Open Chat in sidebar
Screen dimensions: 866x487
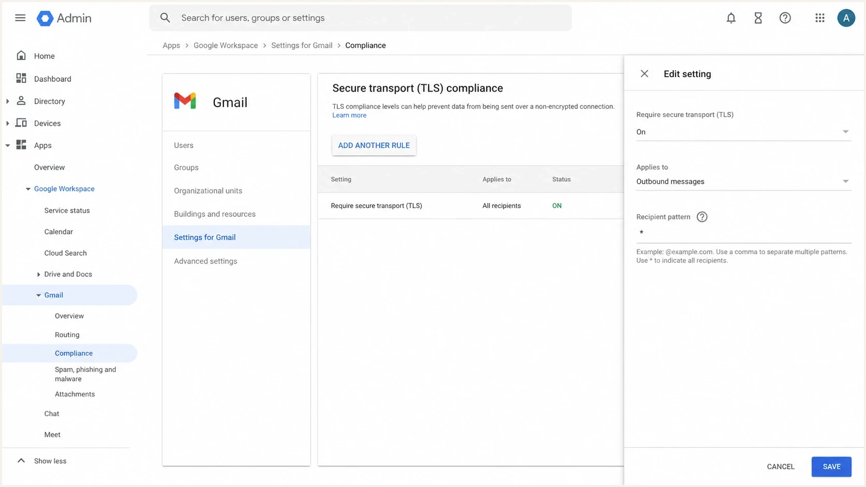51,414
